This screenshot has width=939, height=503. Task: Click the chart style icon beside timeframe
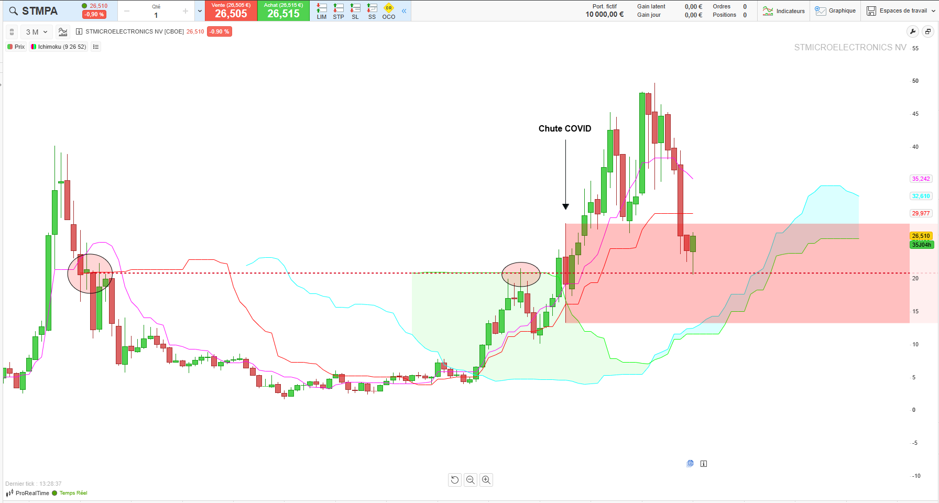click(63, 32)
